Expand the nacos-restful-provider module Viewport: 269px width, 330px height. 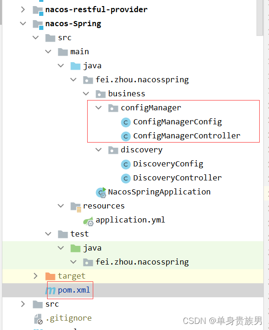coord(23,9)
